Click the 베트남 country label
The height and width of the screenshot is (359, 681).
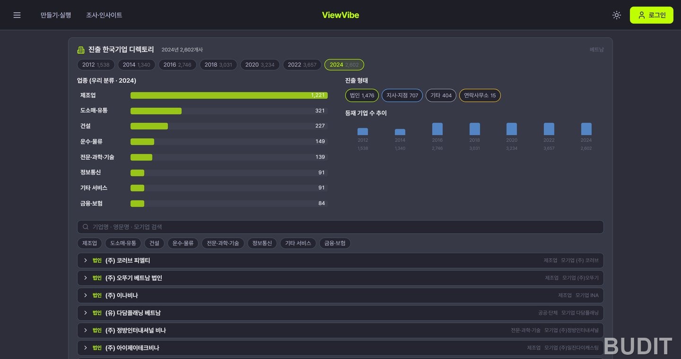(597, 50)
